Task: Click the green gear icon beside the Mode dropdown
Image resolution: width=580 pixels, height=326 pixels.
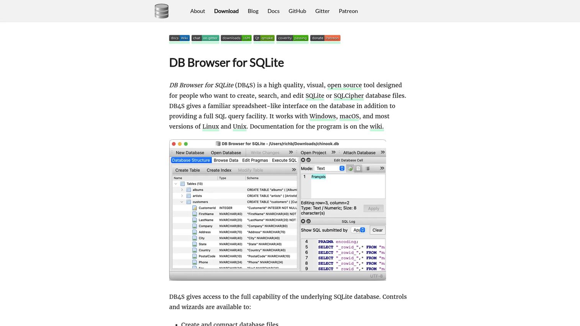Action: coord(350,169)
